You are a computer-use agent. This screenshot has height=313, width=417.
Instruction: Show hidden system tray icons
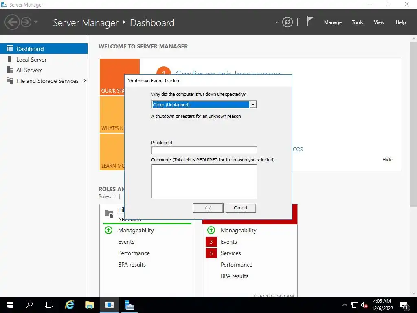pos(345,305)
